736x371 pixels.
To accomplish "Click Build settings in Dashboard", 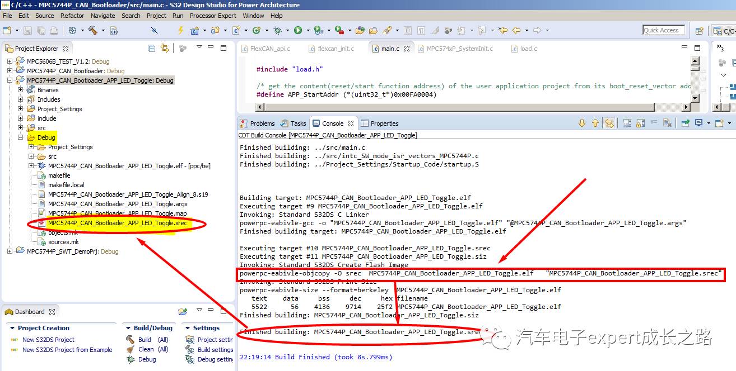I will [216, 350].
